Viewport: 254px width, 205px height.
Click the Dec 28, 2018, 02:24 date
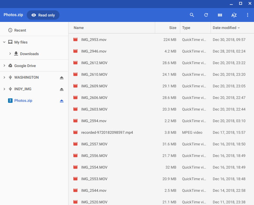[229, 51]
